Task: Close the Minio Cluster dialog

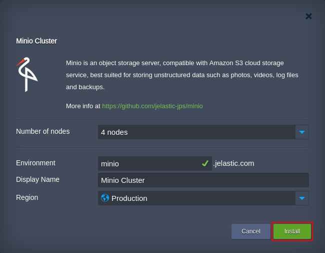Action: tap(308, 16)
